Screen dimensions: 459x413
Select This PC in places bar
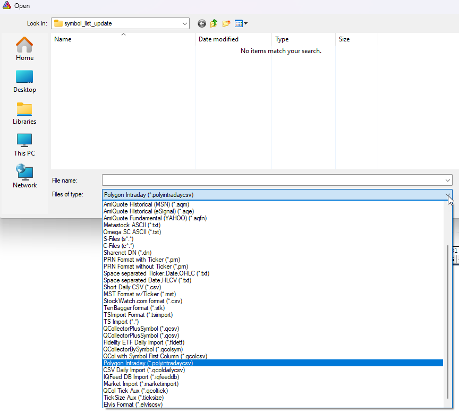(x=24, y=144)
